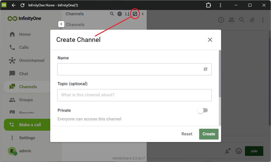
Task: Click the Calls phone icon
Action: pos(12,47)
